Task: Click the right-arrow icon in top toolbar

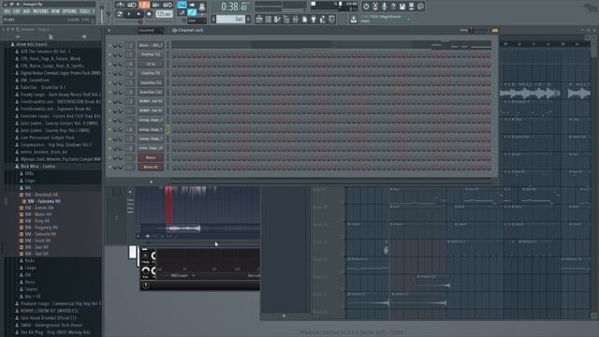Action: [x=192, y=5]
